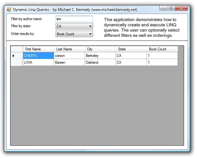Select the CHERYL first name cell
This screenshot has width=197, height=158.
38,56
